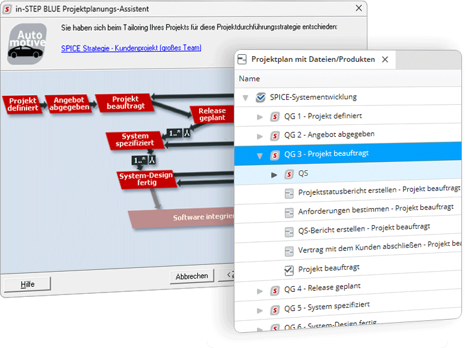Click the Projektplan tab panel icon

point(242,59)
